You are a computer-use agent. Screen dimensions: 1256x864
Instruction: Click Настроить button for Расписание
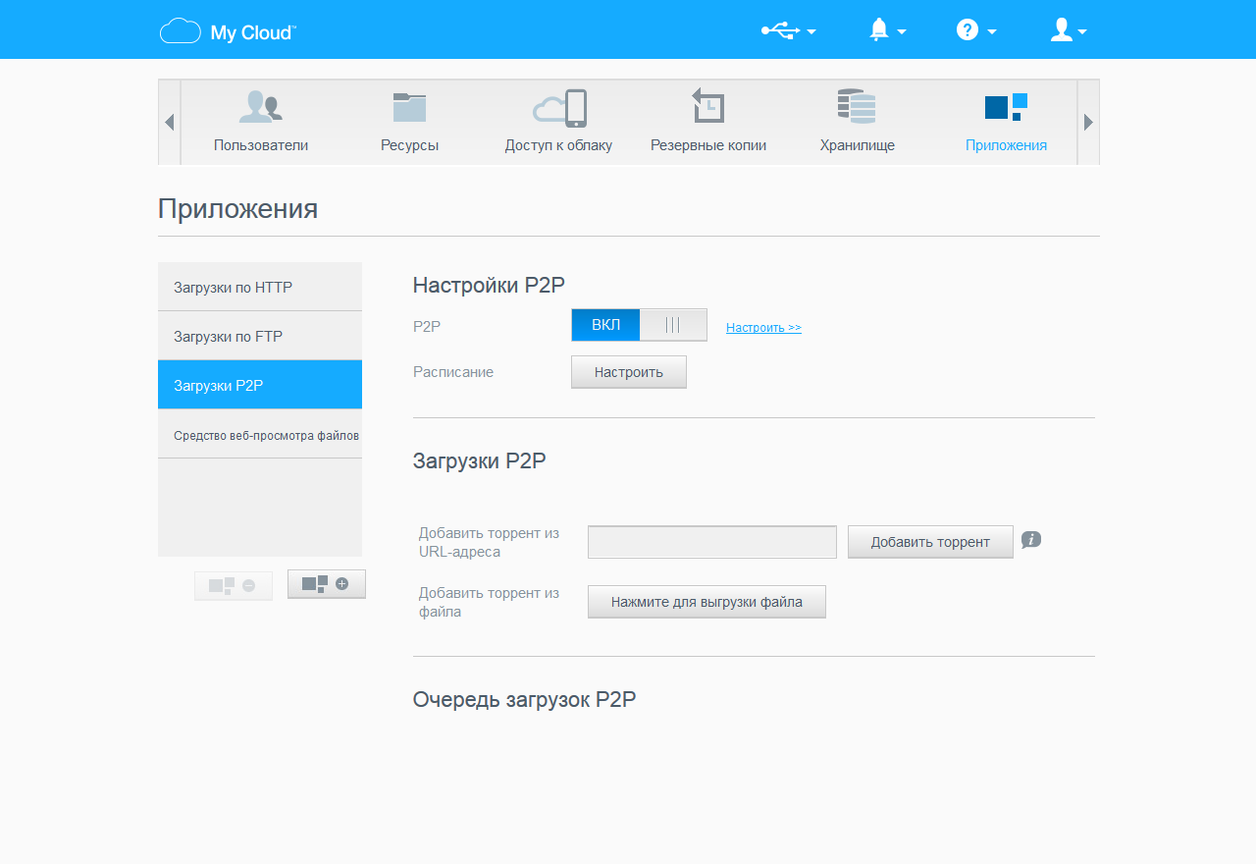tap(629, 372)
